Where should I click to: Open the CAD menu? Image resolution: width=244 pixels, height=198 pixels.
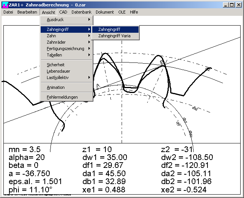pyautogui.click(x=63, y=12)
